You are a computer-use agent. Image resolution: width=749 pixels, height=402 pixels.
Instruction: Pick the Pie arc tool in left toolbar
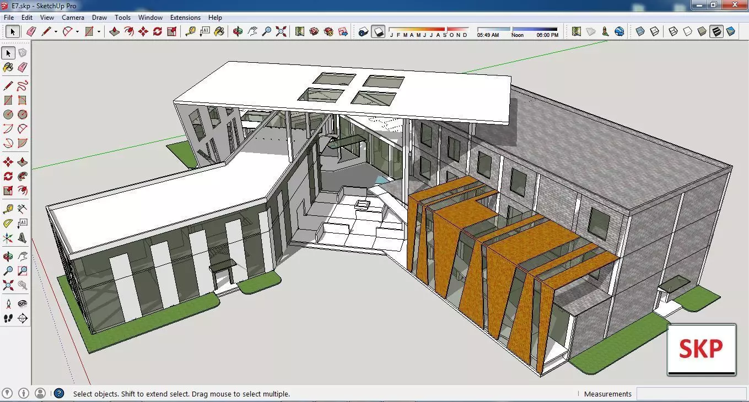tap(22, 143)
